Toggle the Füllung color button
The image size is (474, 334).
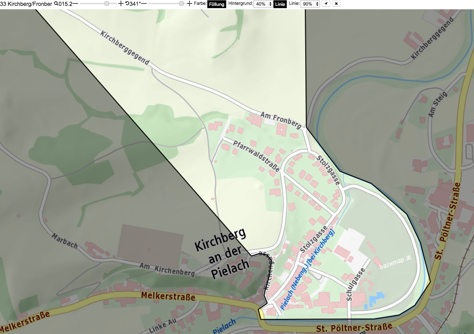tap(217, 4)
